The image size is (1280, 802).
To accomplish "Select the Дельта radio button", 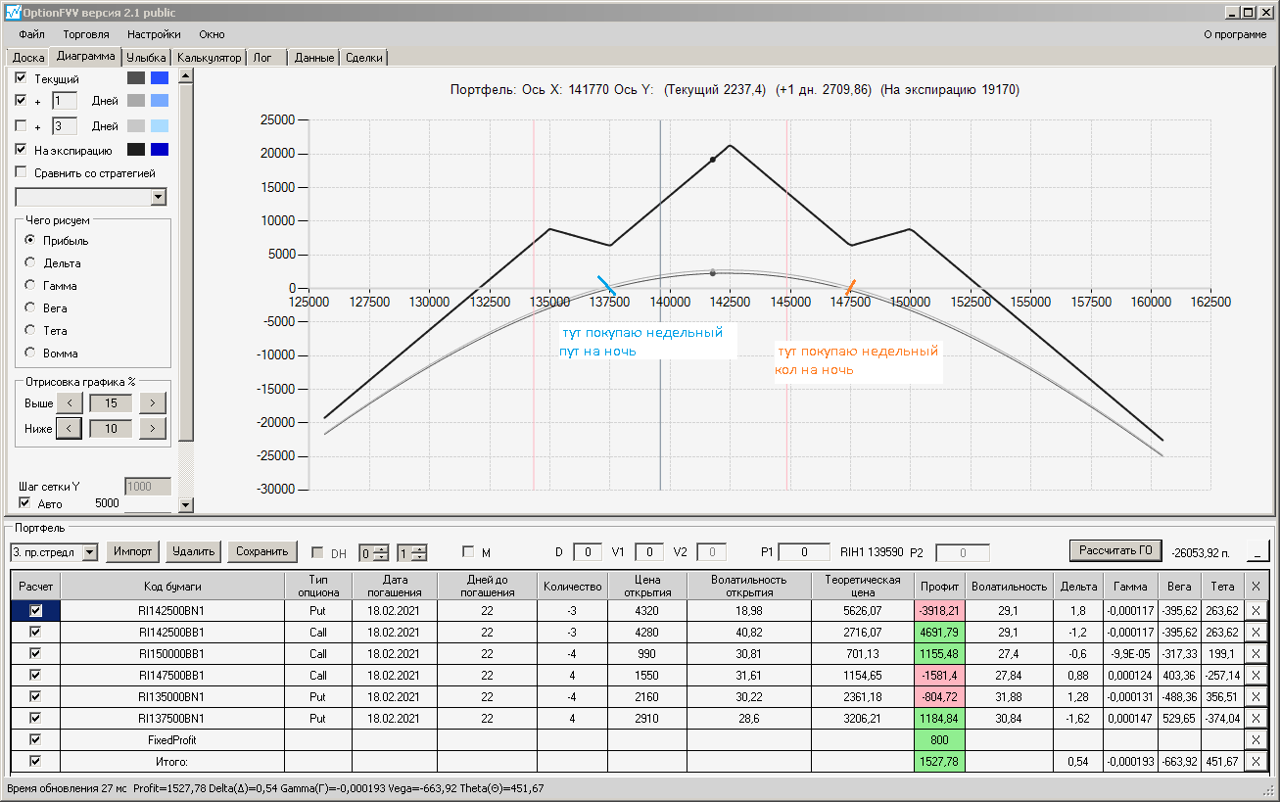I will tap(30, 263).
